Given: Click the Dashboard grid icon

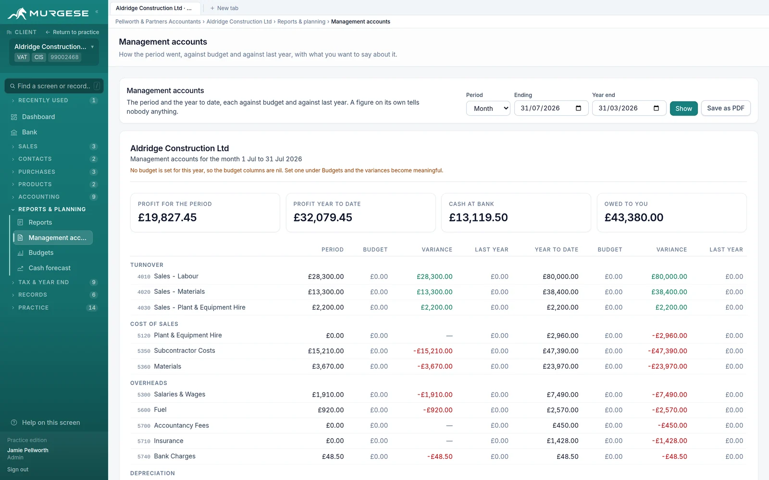Looking at the screenshot, I should pyautogui.click(x=14, y=117).
